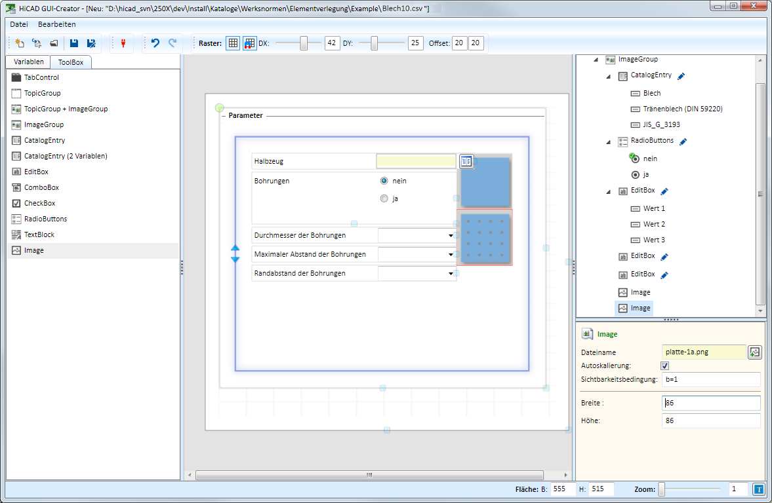
Task: Select TextBlock in the ToolBox list
Action: (39, 234)
